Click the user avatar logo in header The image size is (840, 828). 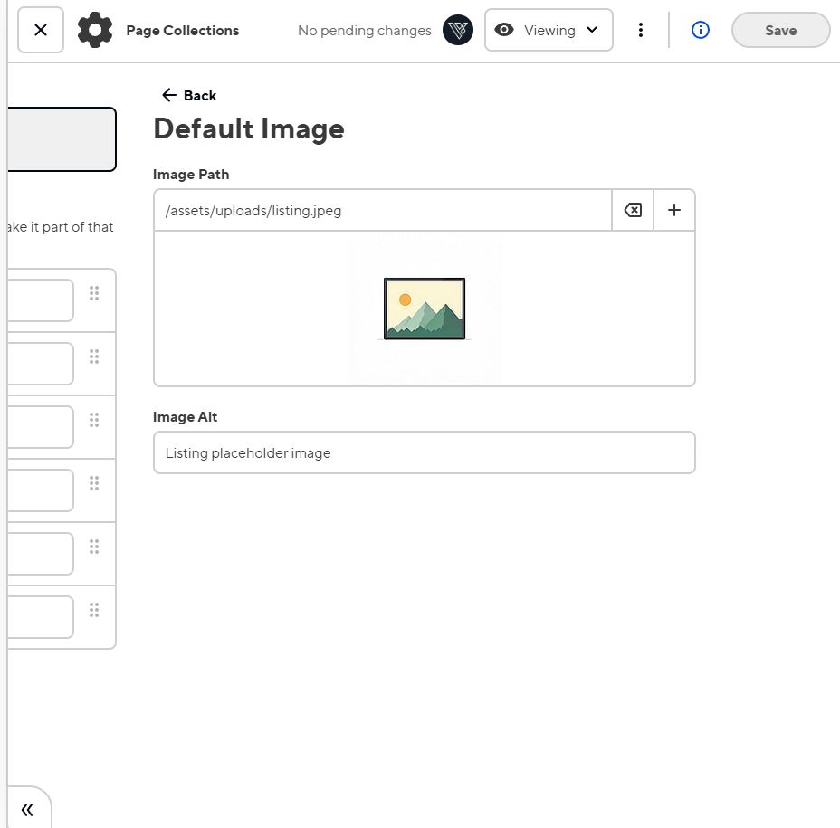point(458,30)
